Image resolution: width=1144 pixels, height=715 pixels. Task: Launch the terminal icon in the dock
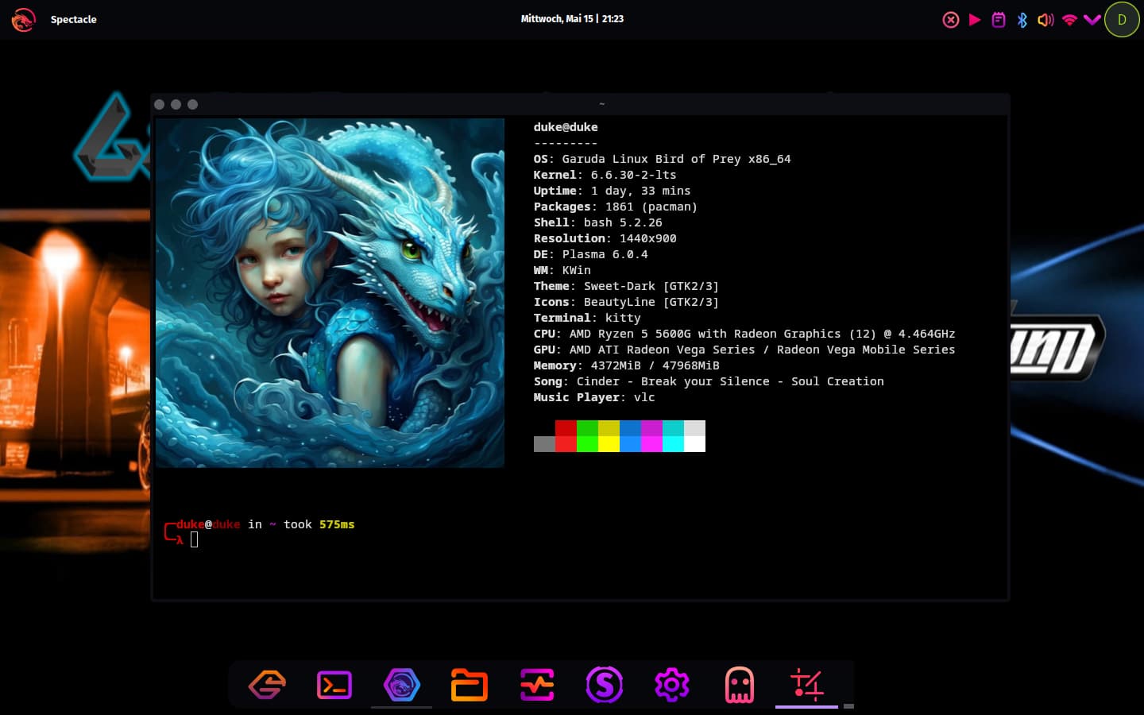coord(334,685)
